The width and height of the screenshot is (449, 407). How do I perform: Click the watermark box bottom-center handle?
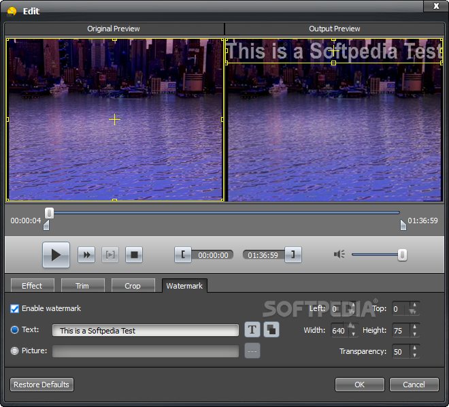333,63
